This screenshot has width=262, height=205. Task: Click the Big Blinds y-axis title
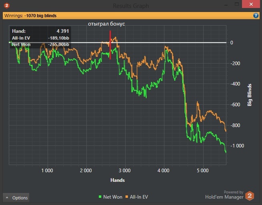pyautogui.click(x=249, y=95)
